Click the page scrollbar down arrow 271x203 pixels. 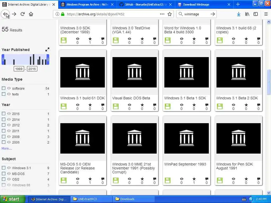[x=269, y=193]
